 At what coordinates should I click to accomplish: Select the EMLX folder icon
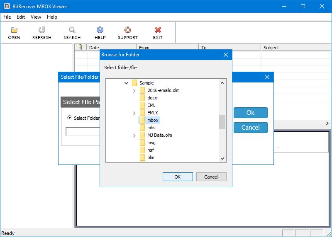point(142,113)
